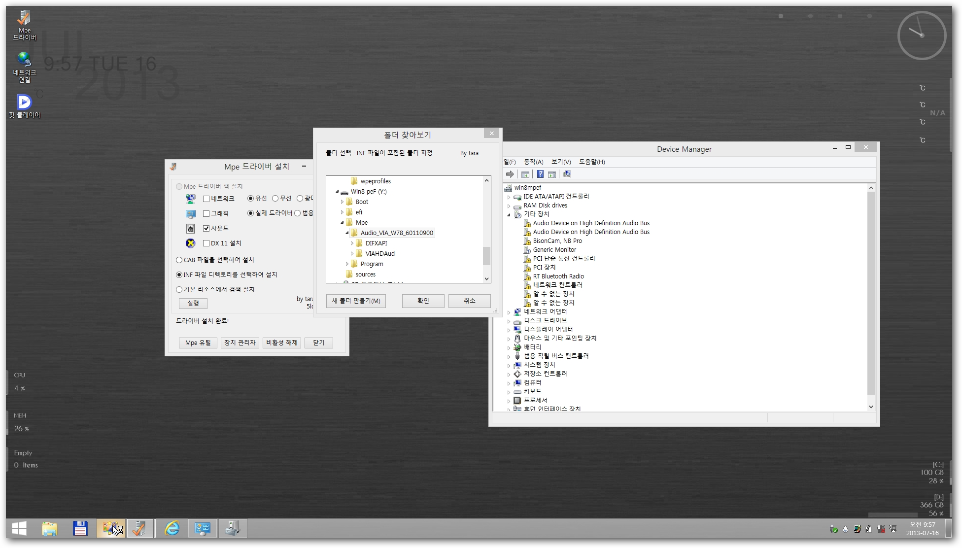Click the Windows Start button on taskbar
The image size is (962, 548).
click(x=19, y=528)
